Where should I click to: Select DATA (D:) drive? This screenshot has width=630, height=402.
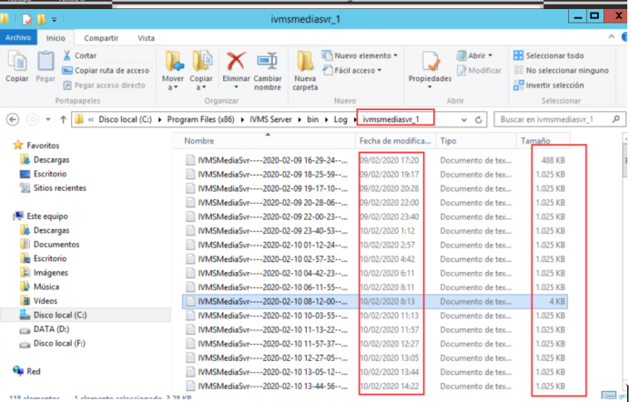[x=45, y=329]
